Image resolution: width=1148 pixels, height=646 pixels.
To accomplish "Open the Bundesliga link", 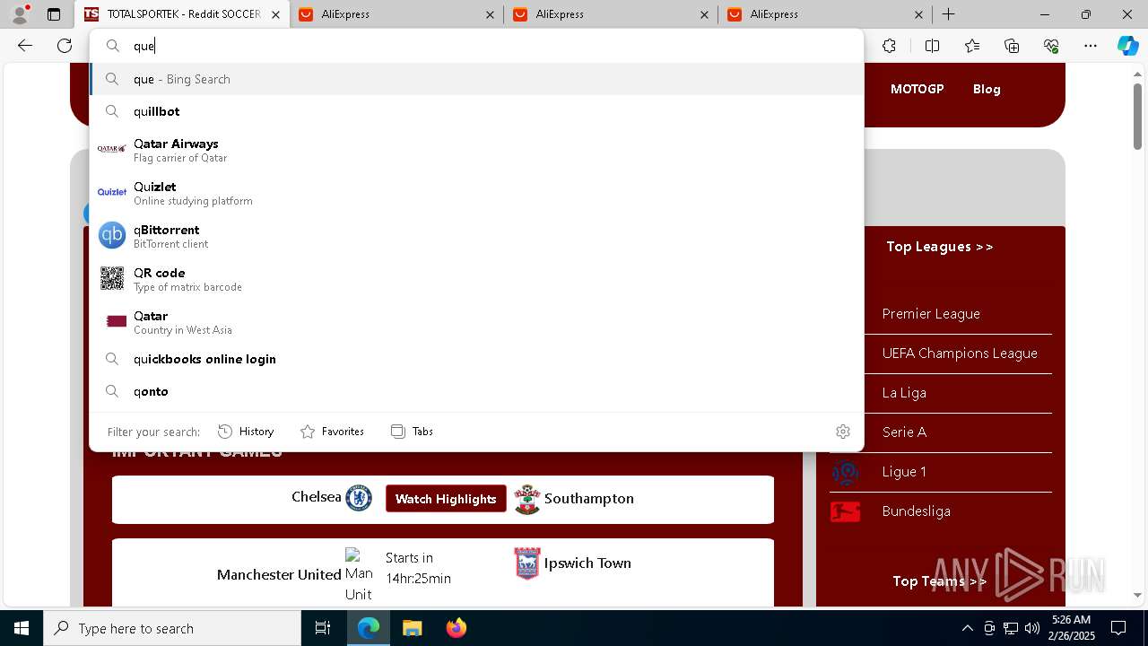I will pos(916,511).
